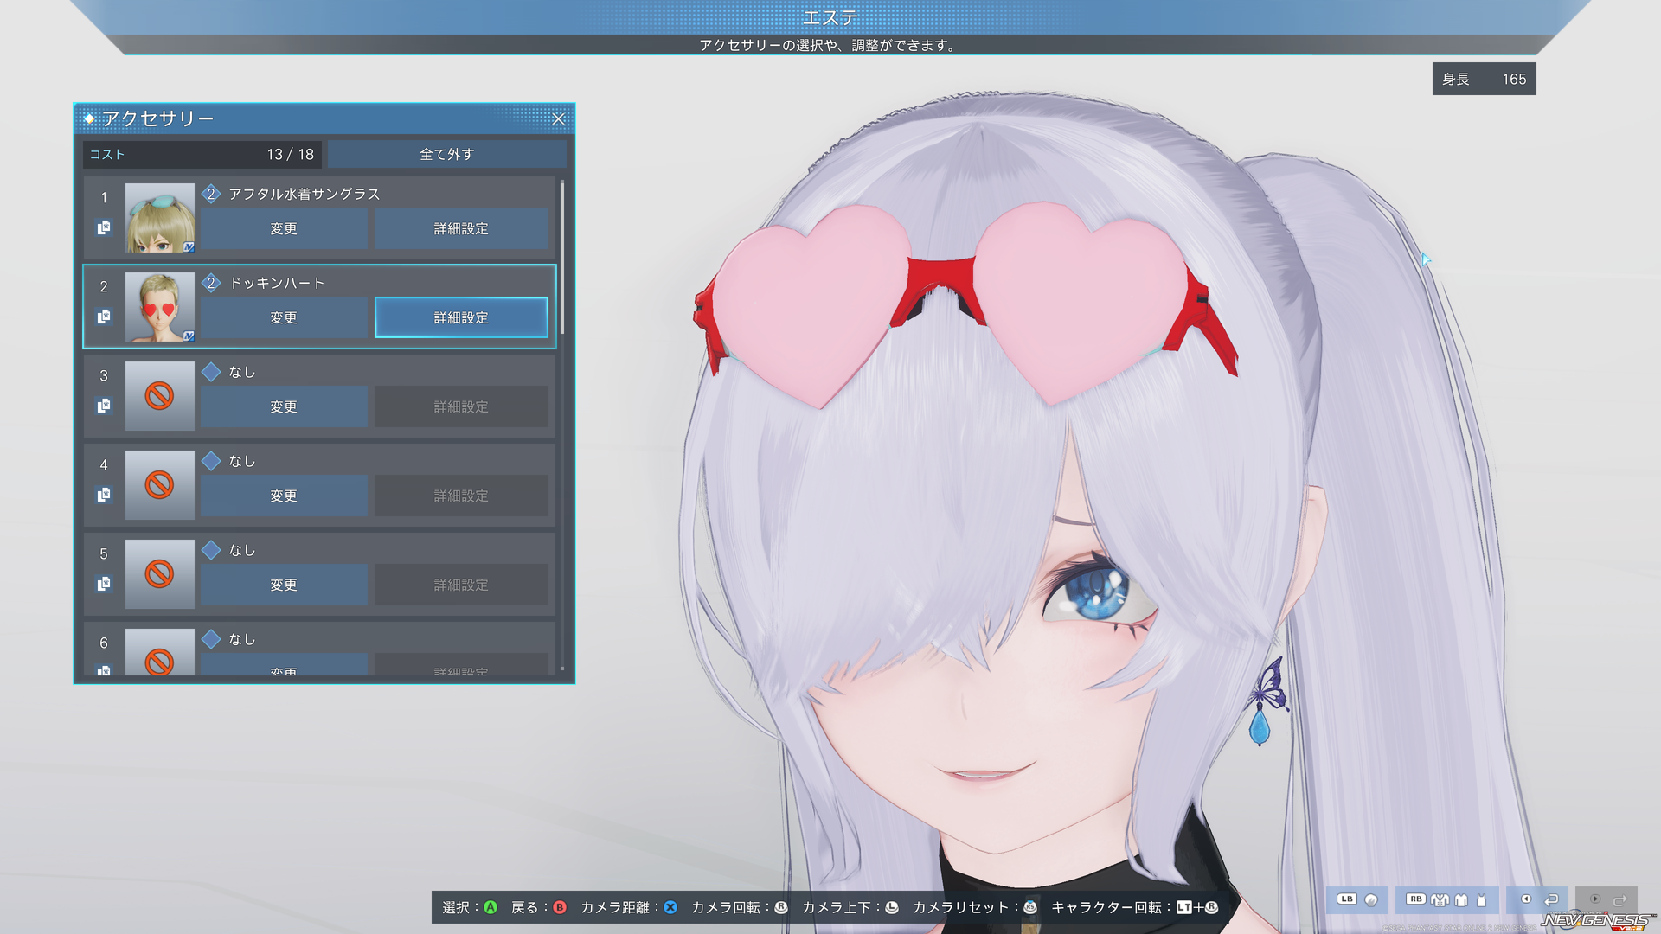This screenshot has width=1661, height=934.
Task: Click the カメラ上下 hint
Action: 850,907
